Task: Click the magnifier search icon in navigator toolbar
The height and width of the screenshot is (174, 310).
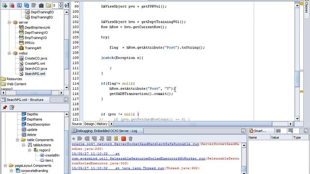Action: tap(19, 5)
